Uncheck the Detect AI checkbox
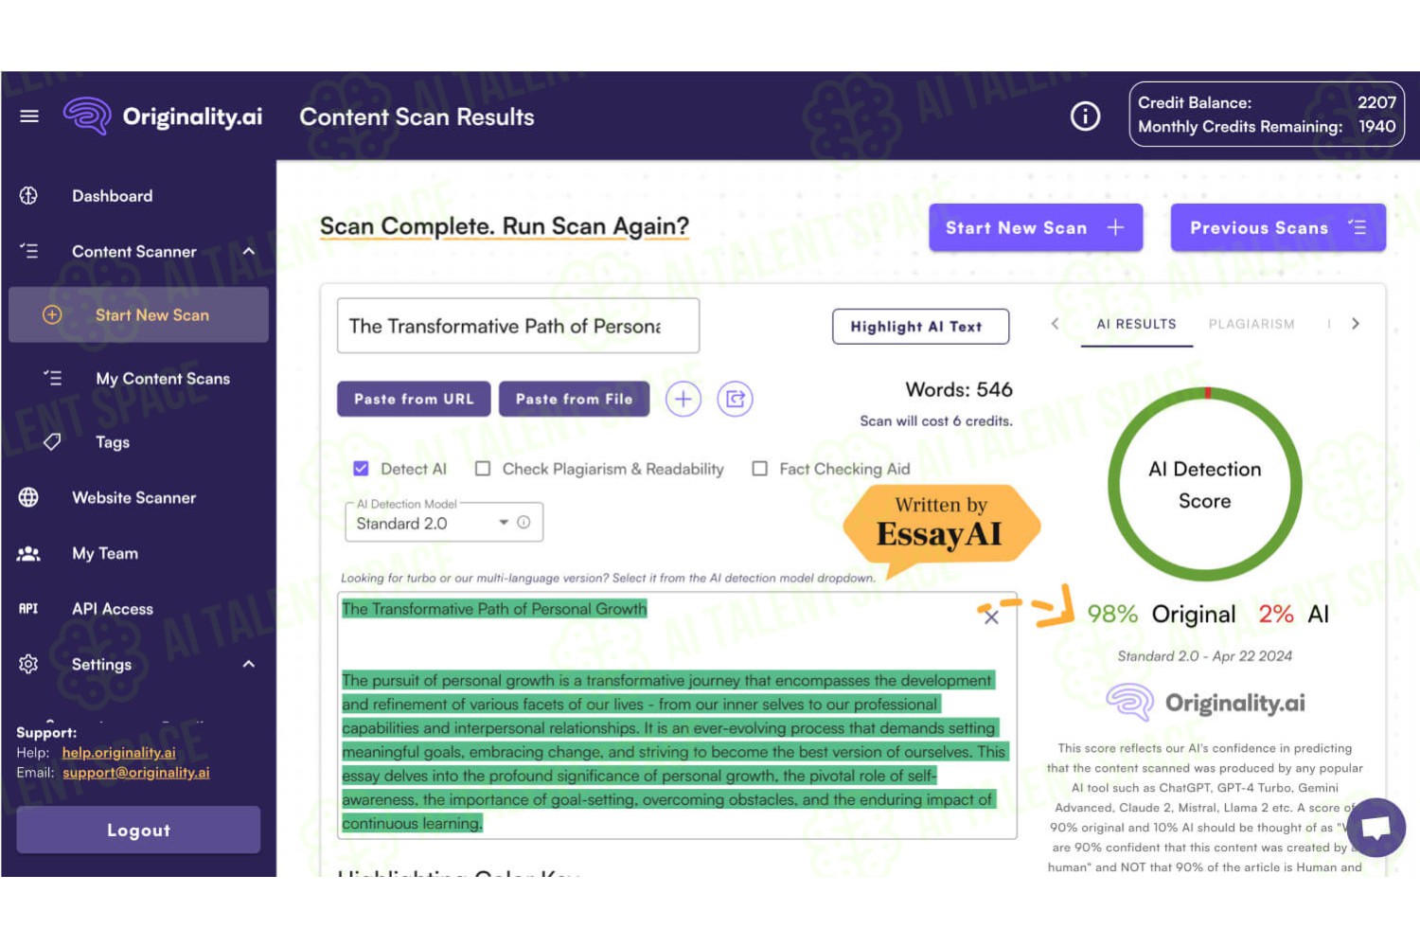The height and width of the screenshot is (947, 1420). tap(361, 468)
